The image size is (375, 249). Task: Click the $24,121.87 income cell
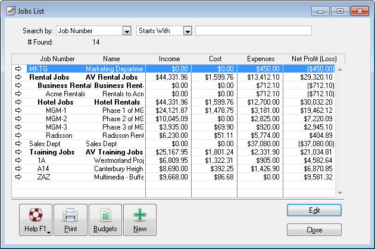click(171, 111)
